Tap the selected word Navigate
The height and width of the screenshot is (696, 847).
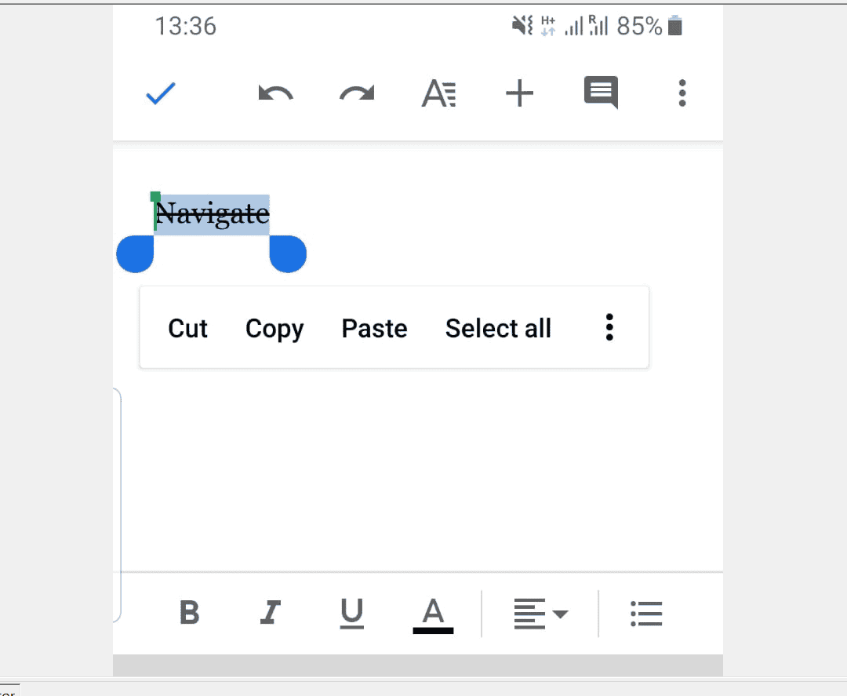tap(212, 213)
